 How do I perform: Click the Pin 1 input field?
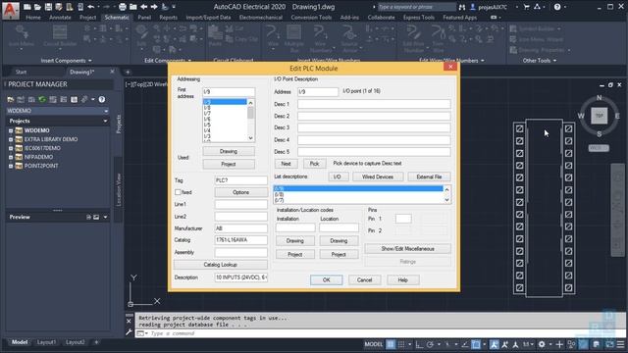403,219
